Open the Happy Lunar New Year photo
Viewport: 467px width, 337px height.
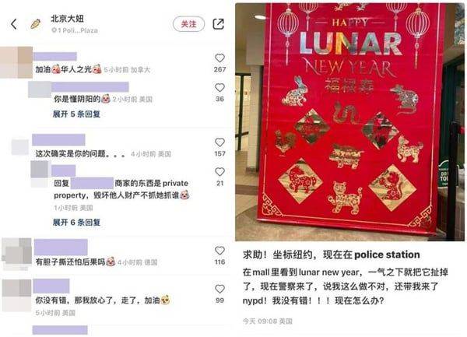coord(349,121)
